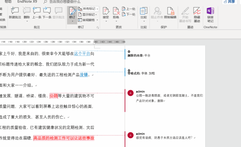Open the EndNote X9 ribbon tab

click(x=27, y=2)
